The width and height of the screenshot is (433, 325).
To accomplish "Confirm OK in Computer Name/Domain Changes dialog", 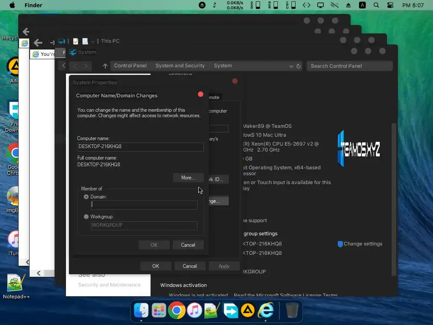I will point(154,245).
